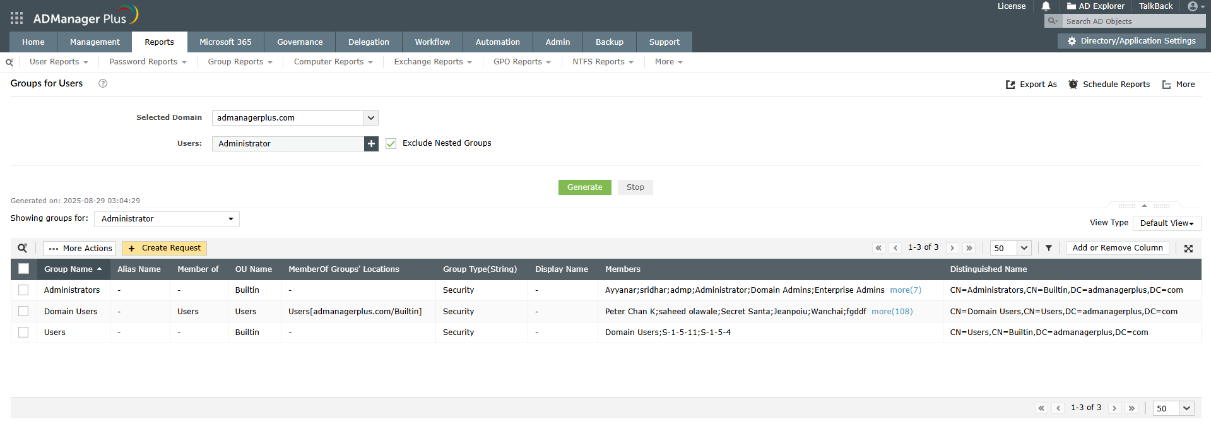
Task: Open More Actions button
Action: [x=80, y=249]
